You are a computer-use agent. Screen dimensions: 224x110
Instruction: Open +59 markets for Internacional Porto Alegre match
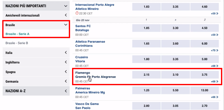214,14
